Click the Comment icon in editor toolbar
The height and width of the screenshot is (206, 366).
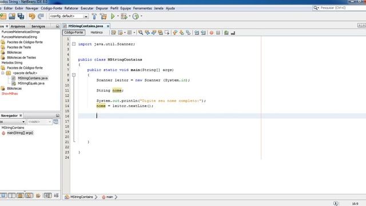coord(226,33)
